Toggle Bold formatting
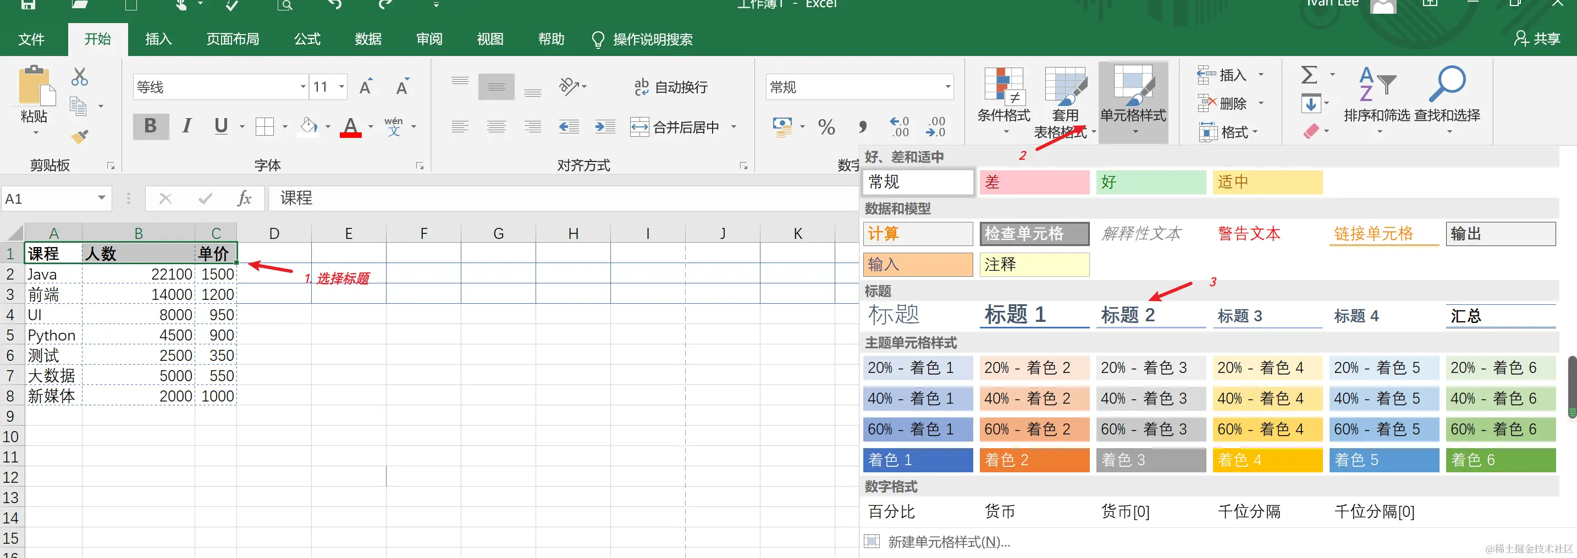 click(151, 126)
